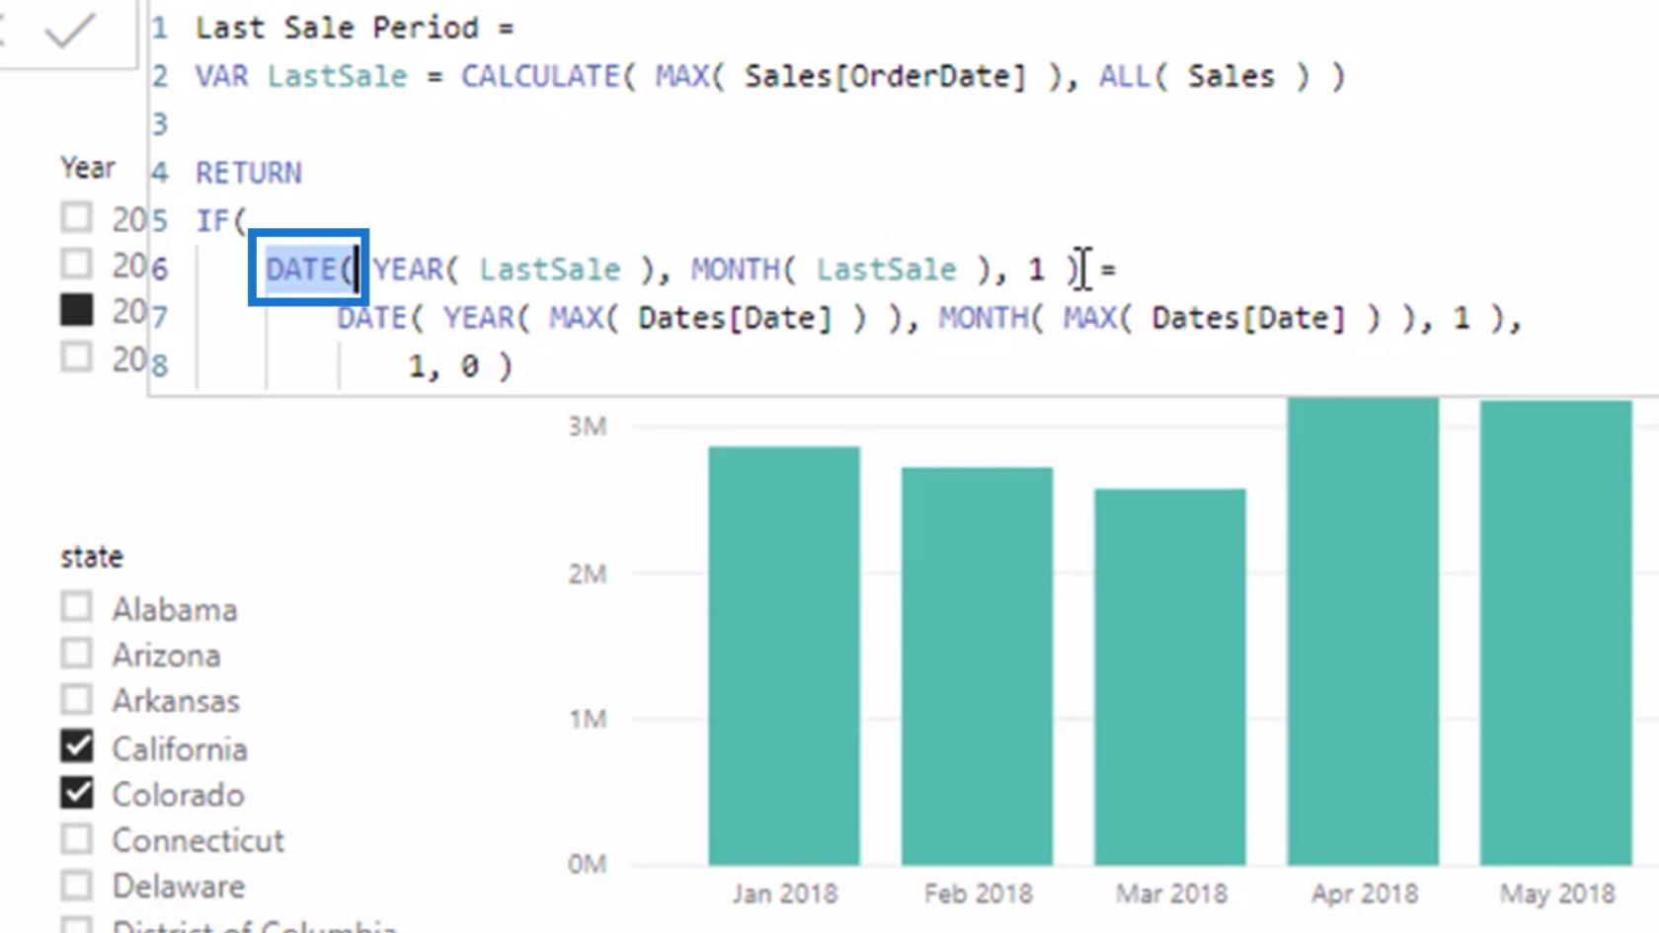This screenshot has height=933, width=1659.
Task: Click the state slicer header label
Action: (x=92, y=557)
